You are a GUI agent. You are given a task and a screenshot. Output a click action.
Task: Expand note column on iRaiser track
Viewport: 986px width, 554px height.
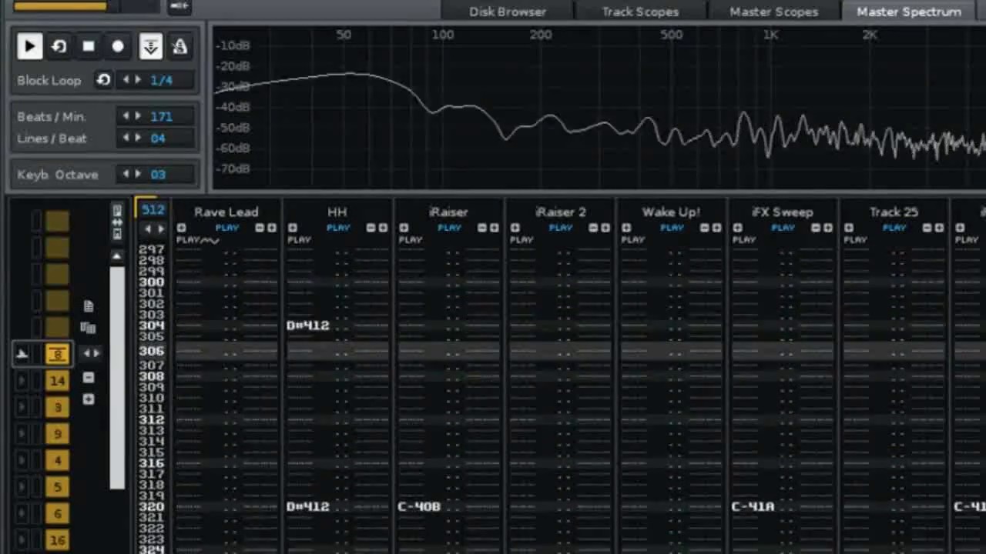pos(404,228)
